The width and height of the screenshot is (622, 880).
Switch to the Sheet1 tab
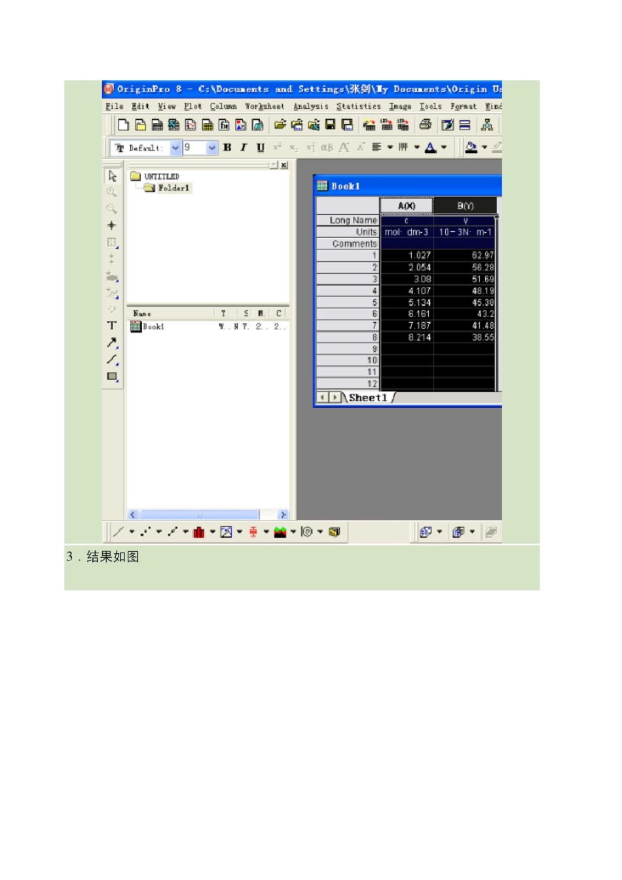click(368, 397)
